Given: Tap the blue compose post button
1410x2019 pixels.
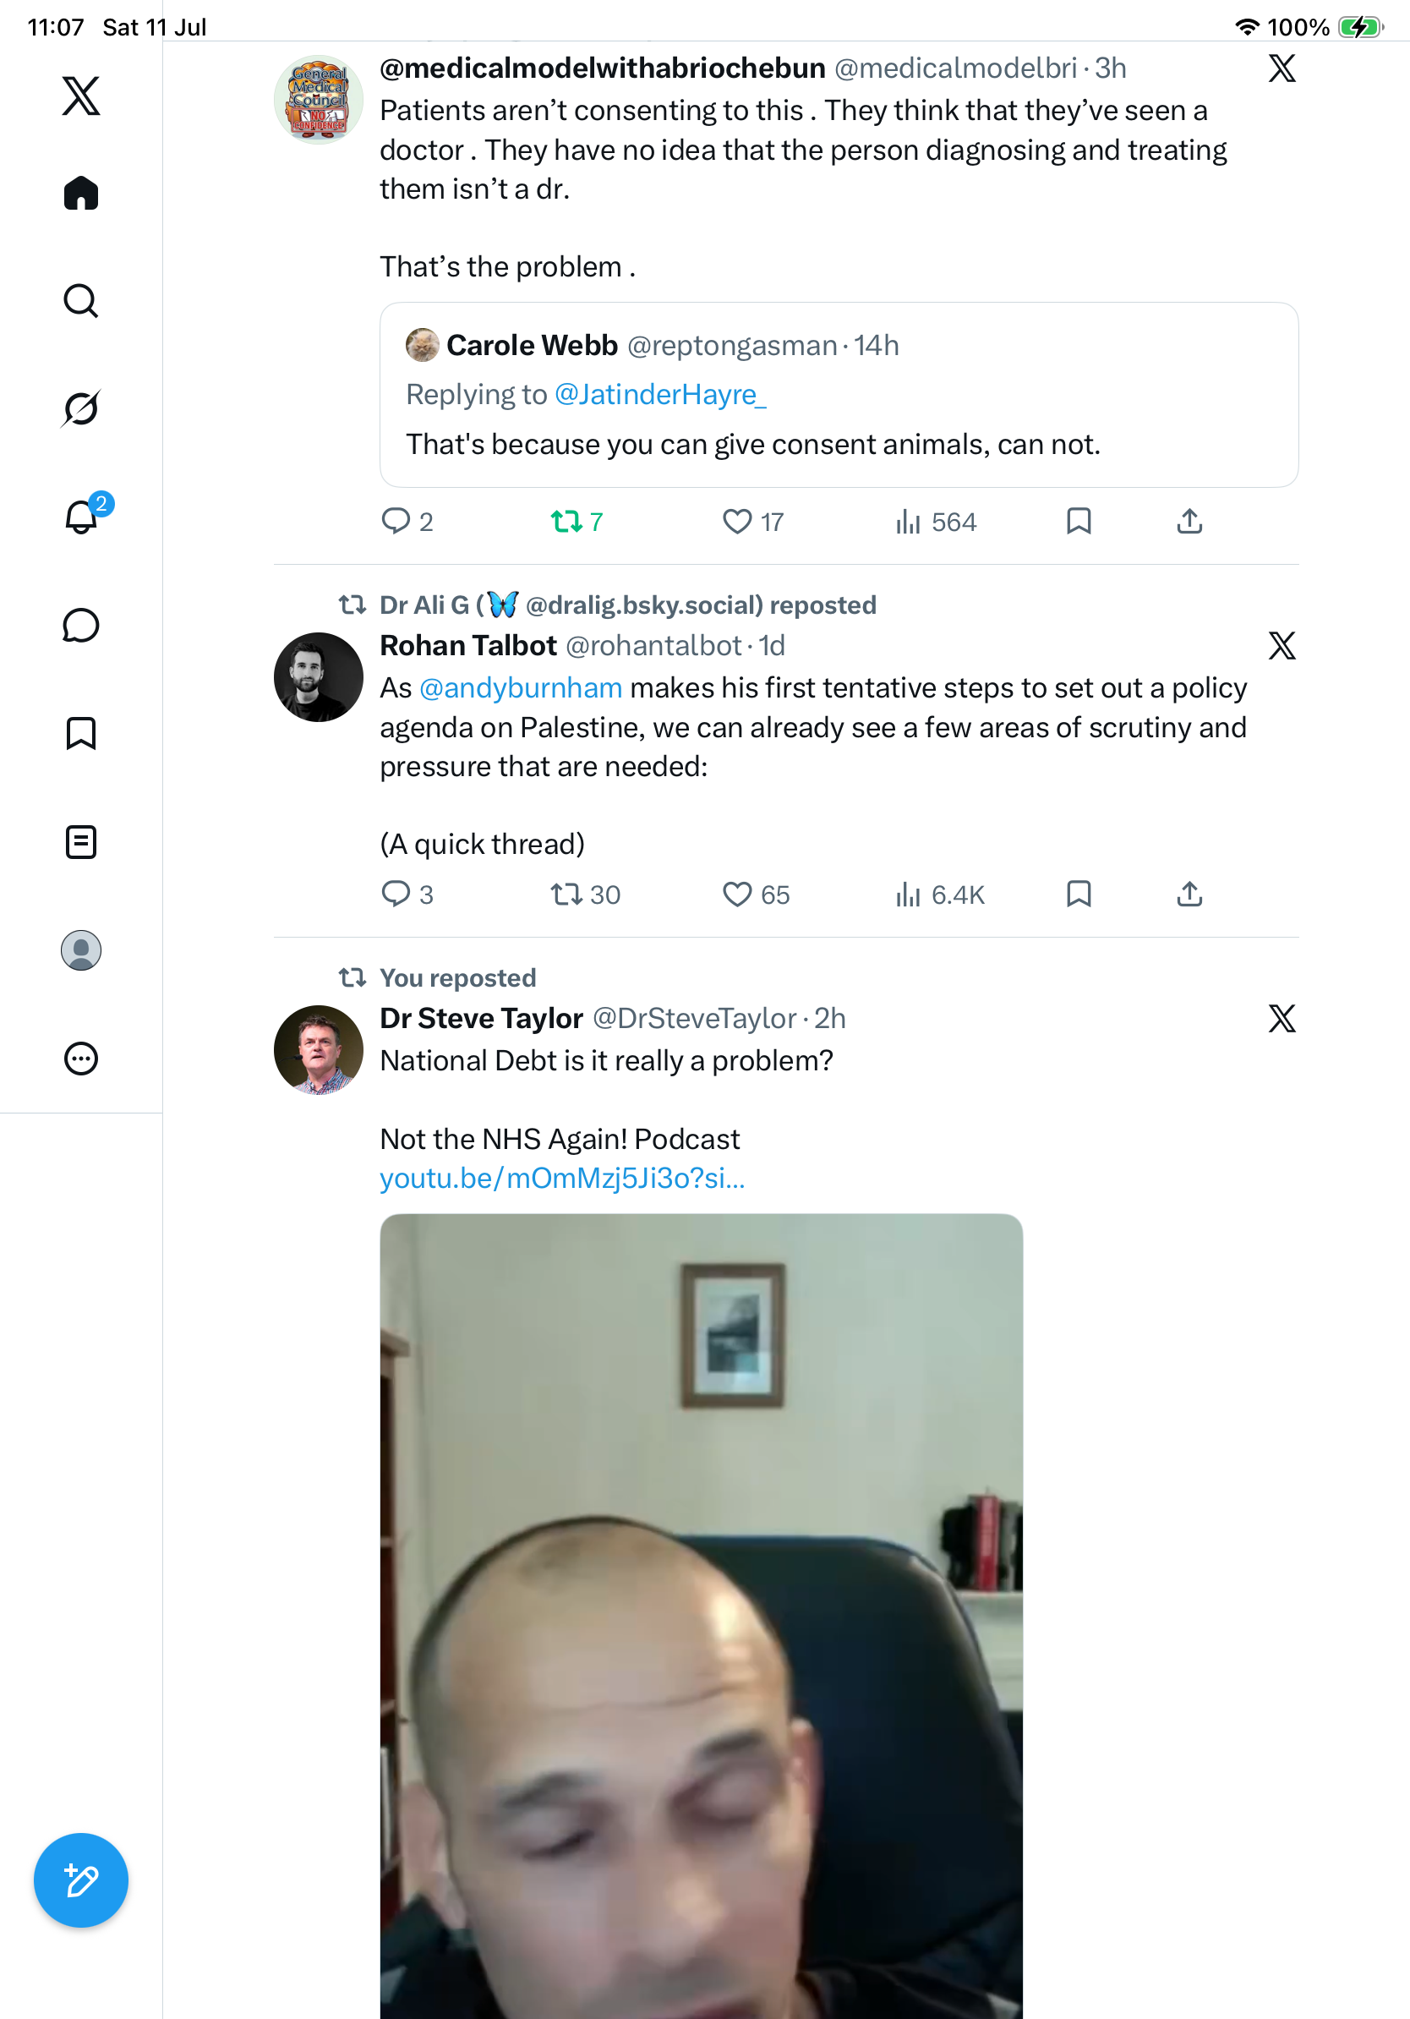Looking at the screenshot, I should [x=81, y=1880].
